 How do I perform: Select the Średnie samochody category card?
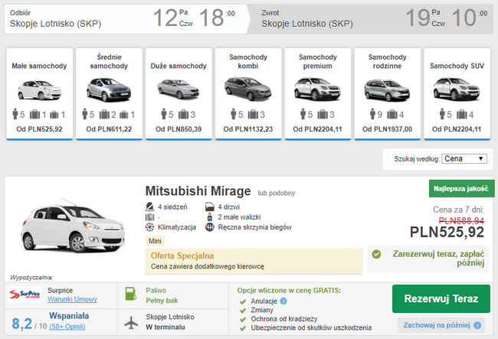coord(109,94)
